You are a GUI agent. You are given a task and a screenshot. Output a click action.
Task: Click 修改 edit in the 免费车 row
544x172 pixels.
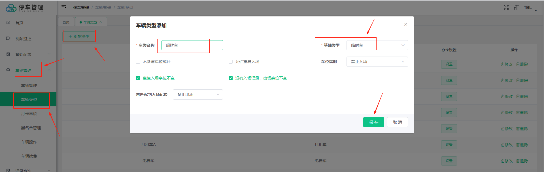coord(506,161)
